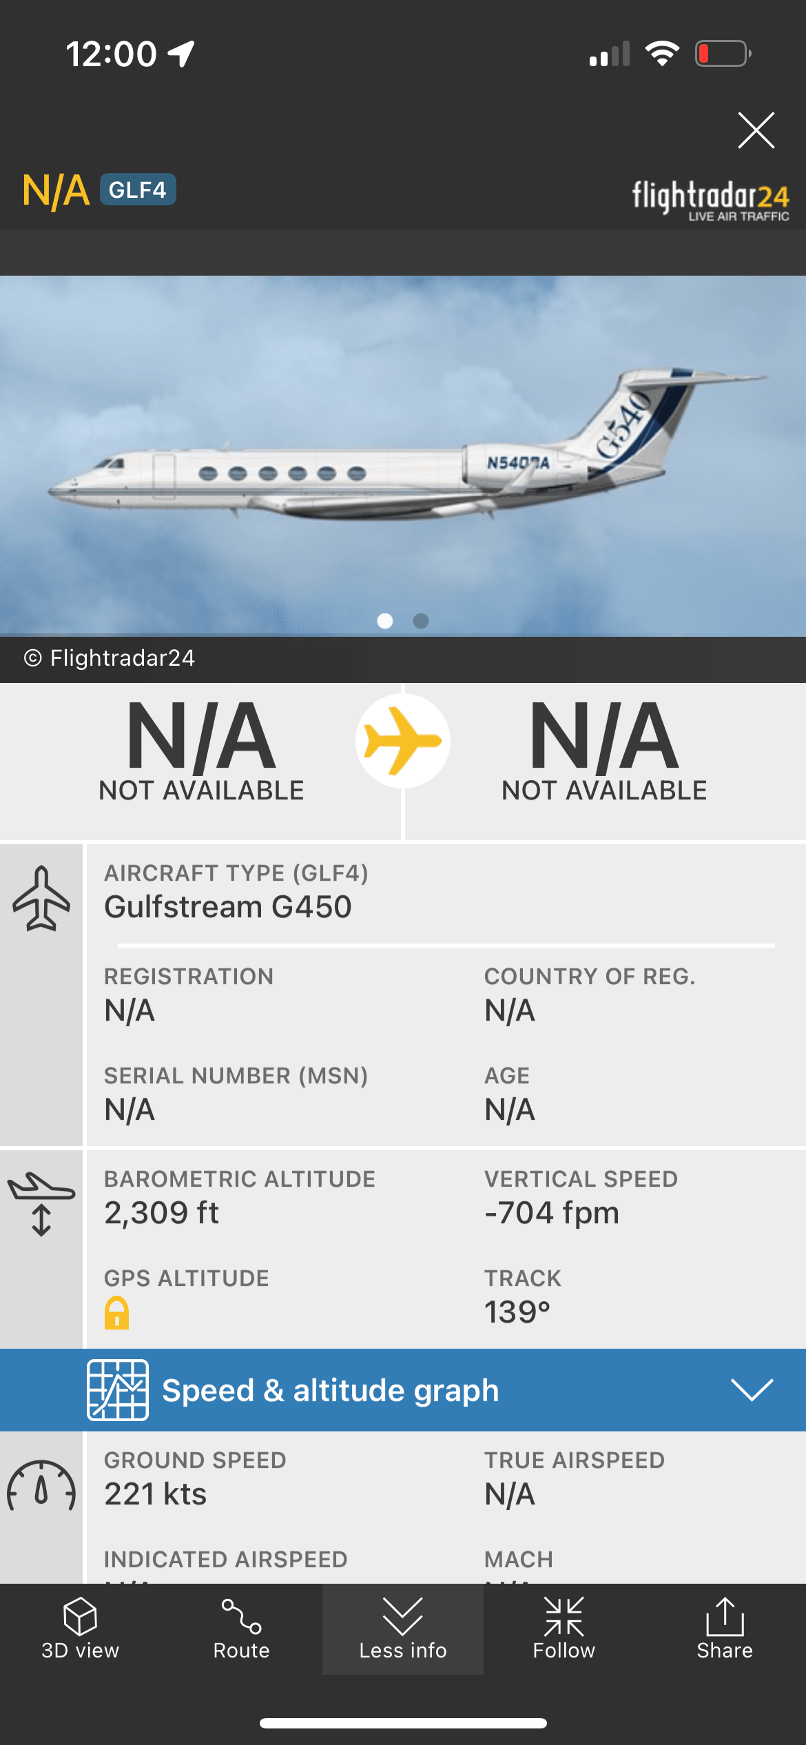Tap the aircraft type airplane icon
Viewport: 806px width, 1745px height.
(x=41, y=899)
